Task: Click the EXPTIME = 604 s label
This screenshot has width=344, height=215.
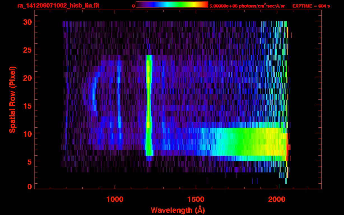Action: [311, 6]
